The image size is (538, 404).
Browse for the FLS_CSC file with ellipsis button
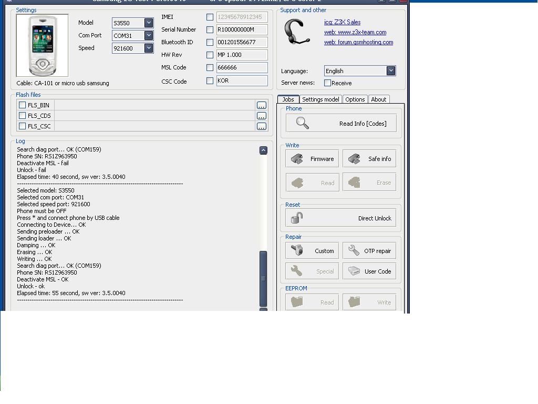coord(261,126)
